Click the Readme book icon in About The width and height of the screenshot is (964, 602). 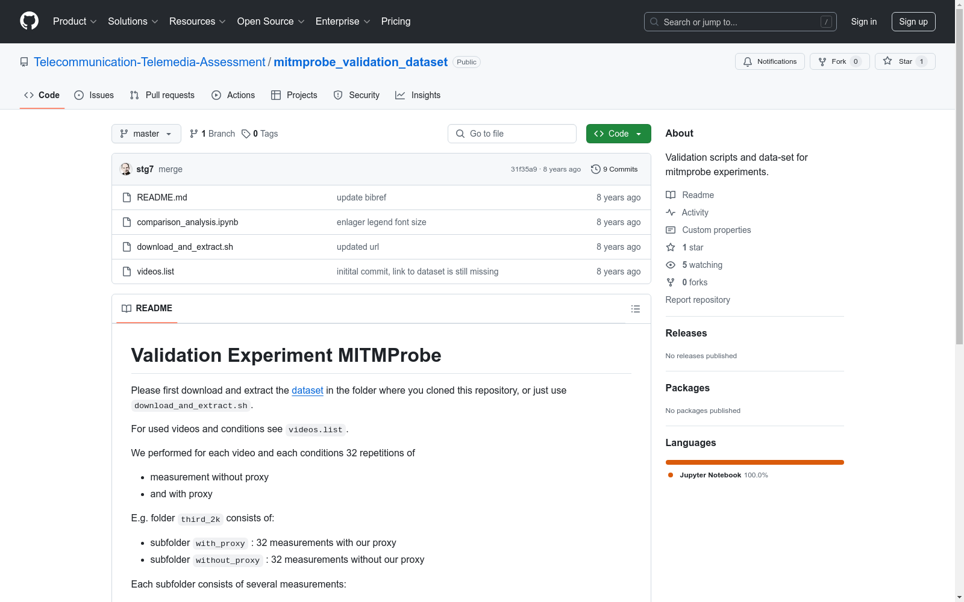click(671, 195)
